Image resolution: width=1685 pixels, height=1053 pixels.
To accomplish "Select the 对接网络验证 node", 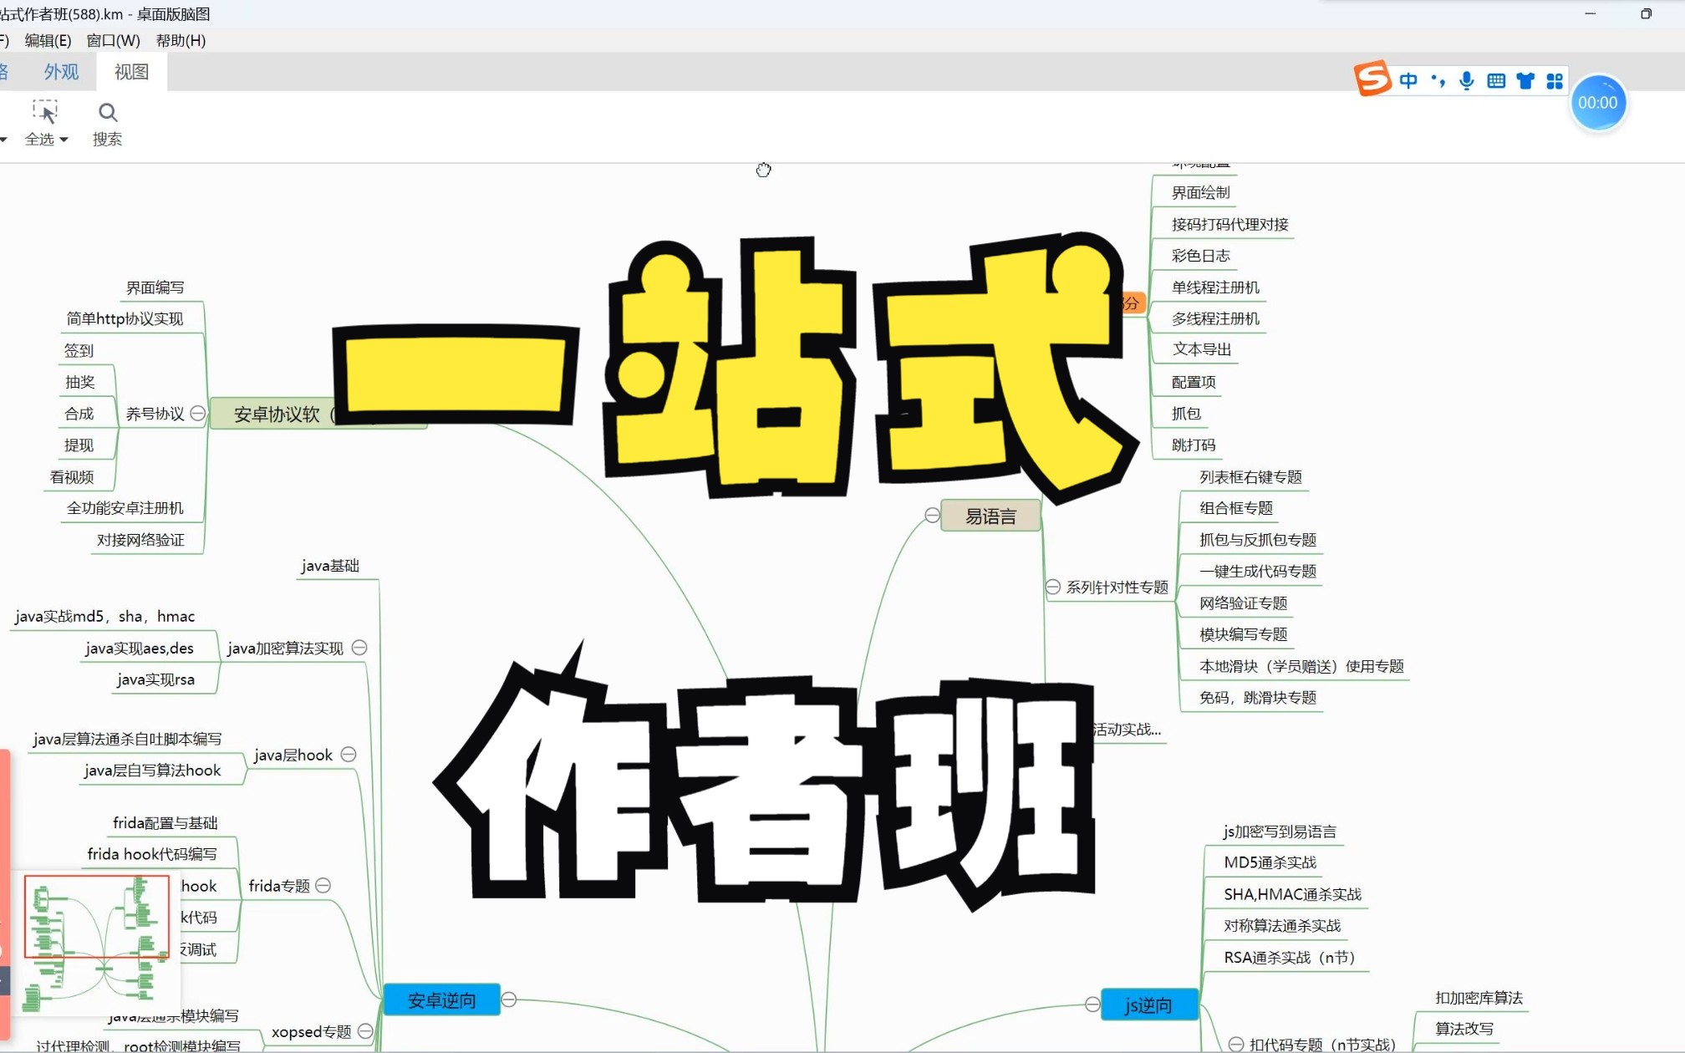I will tap(140, 540).
